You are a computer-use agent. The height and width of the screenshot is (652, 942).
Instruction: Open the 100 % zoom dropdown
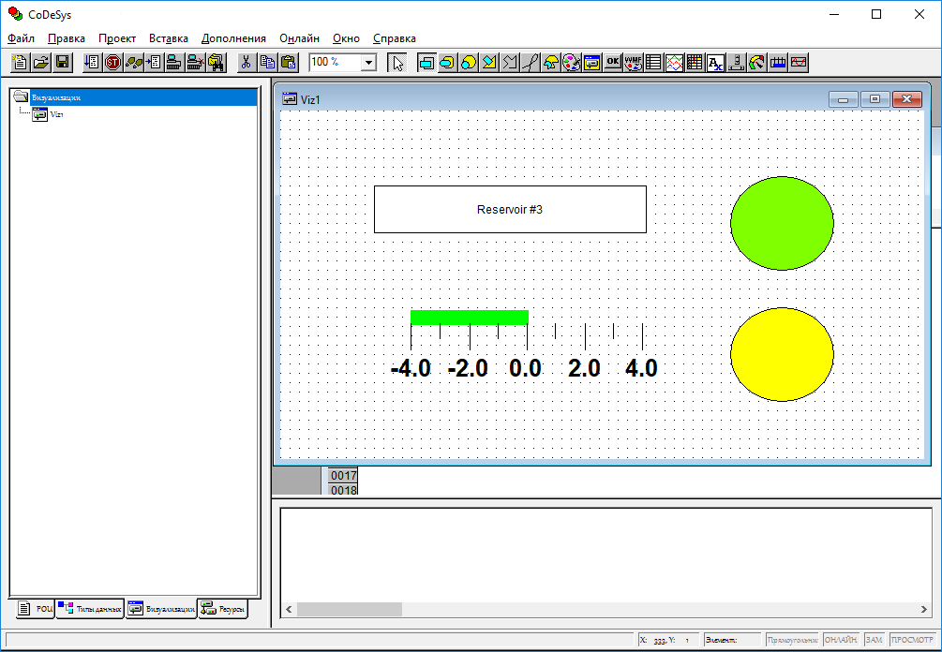pyautogui.click(x=368, y=63)
